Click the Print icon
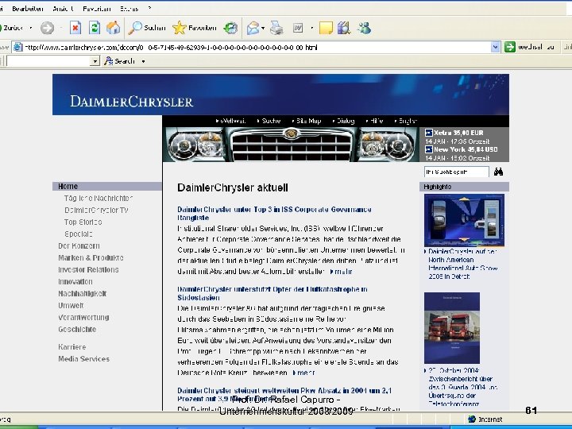 276,28
